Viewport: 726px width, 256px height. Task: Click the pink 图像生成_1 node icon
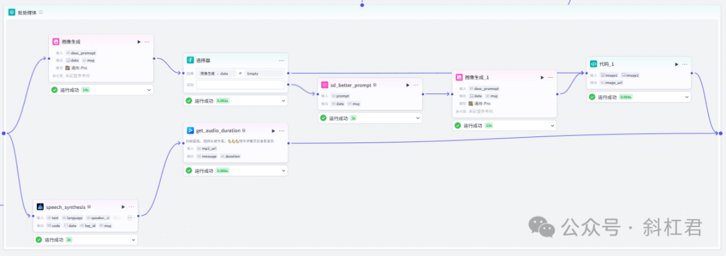[459, 77]
